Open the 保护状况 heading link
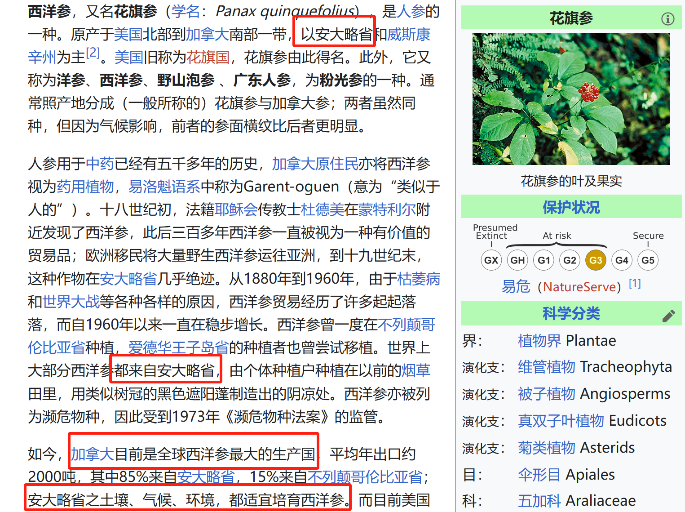 point(571,208)
